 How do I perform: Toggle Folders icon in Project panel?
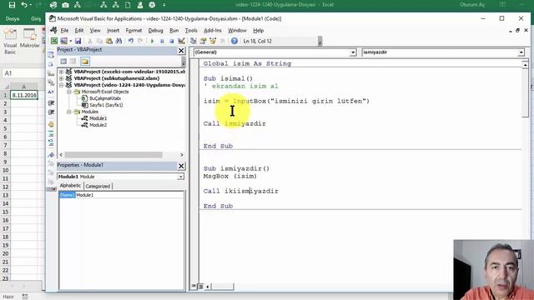point(85,61)
